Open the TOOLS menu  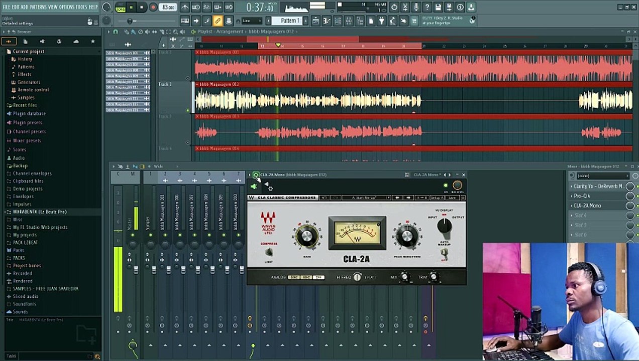tap(81, 7)
